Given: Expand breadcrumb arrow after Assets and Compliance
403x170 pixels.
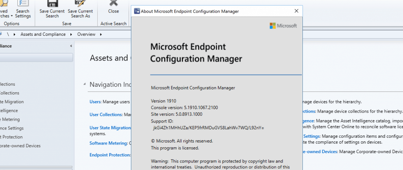Looking at the screenshot, I should click(71, 35).
